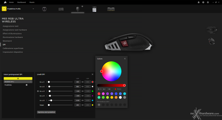Open Movimenti section

[7, 41]
